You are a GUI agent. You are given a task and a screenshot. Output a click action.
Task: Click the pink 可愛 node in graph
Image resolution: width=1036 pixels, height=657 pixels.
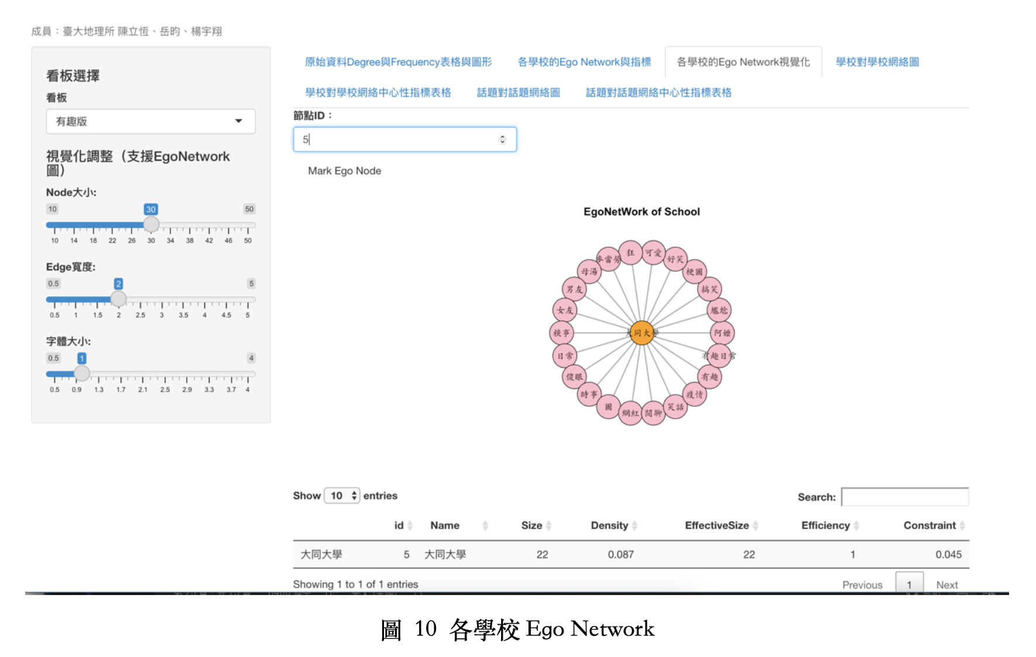(653, 253)
